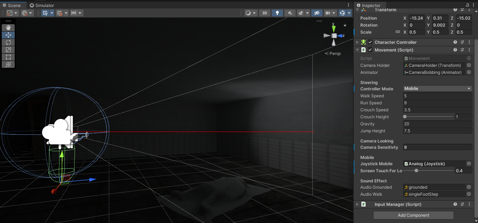Click the Position X value field
The height and width of the screenshot is (223, 478).
pos(416,18)
